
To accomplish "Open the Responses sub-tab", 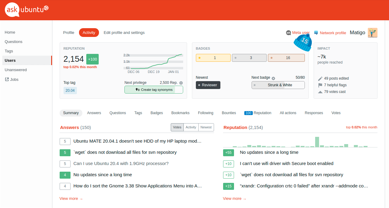I will (314, 113).
